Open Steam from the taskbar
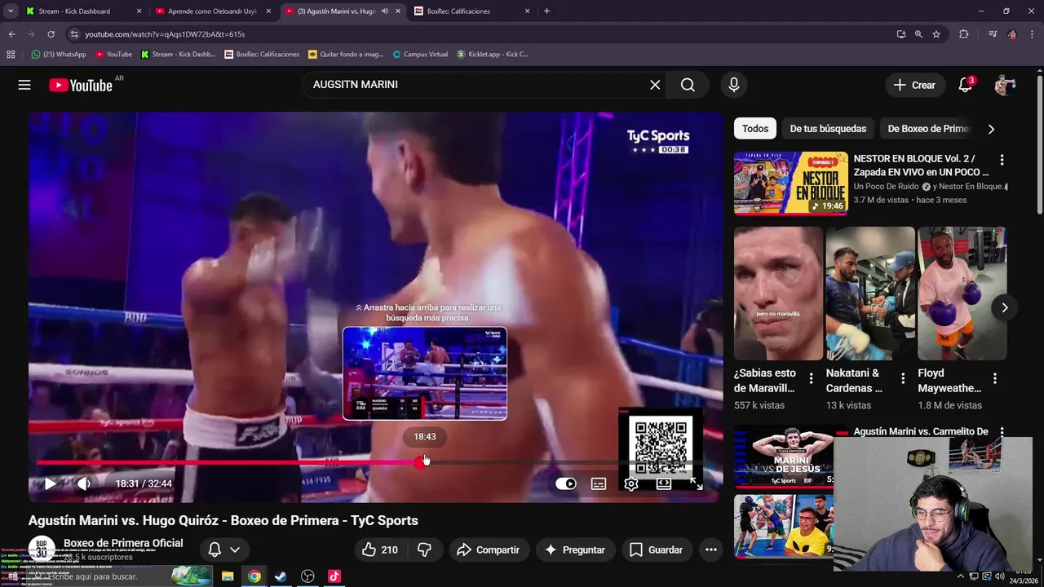Image resolution: width=1044 pixels, height=587 pixels. pyautogui.click(x=281, y=576)
